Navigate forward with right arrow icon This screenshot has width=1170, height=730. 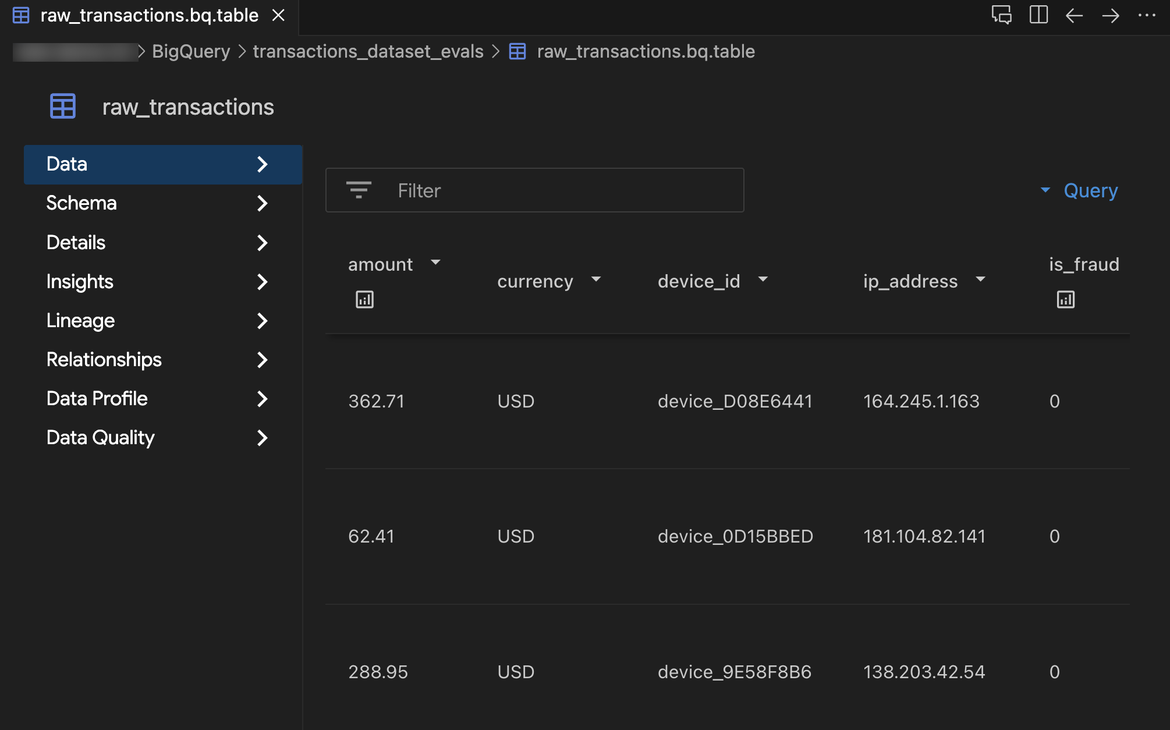coord(1111,15)
